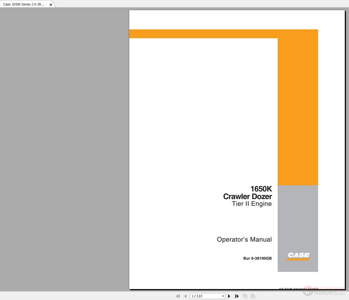
Task: Click the Operator's Manual text
Action: [244, 239]
